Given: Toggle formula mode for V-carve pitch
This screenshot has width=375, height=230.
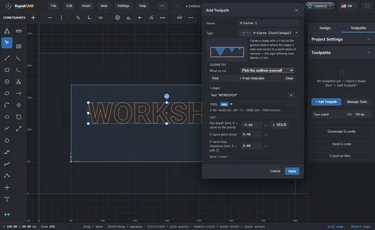Looking at the screenshot, I should (266, 135).
